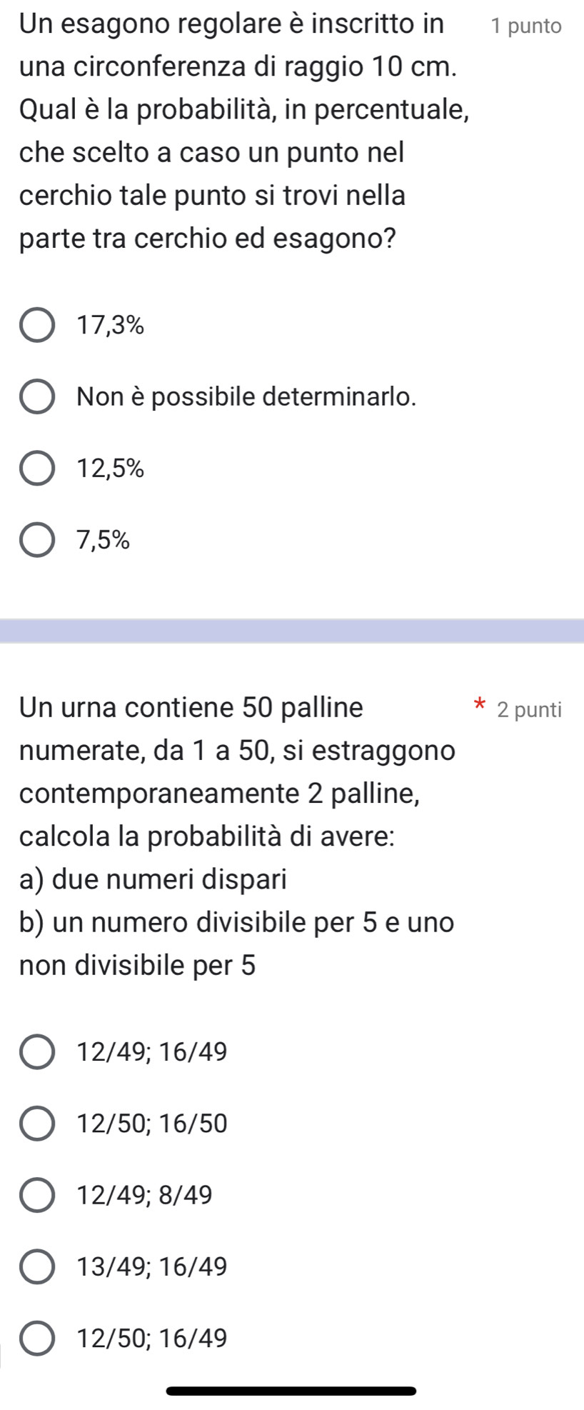Select the '12/50; 16/49' radio button
This screenshot has height=1410, width=584.
37,1338
